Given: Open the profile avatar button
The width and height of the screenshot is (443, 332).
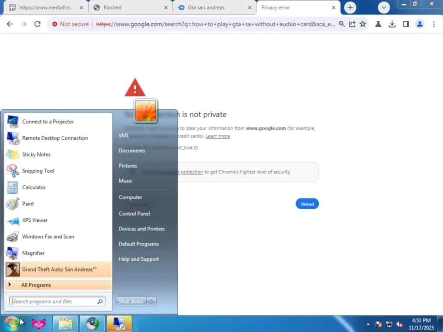Looking at the screenshot, I should click(x=420, y=24).
